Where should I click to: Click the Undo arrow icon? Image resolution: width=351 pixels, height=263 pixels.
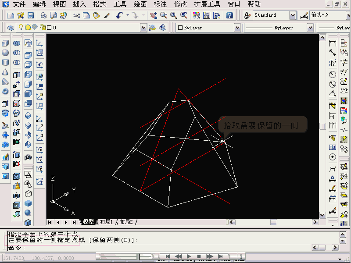tap(120, 15)
